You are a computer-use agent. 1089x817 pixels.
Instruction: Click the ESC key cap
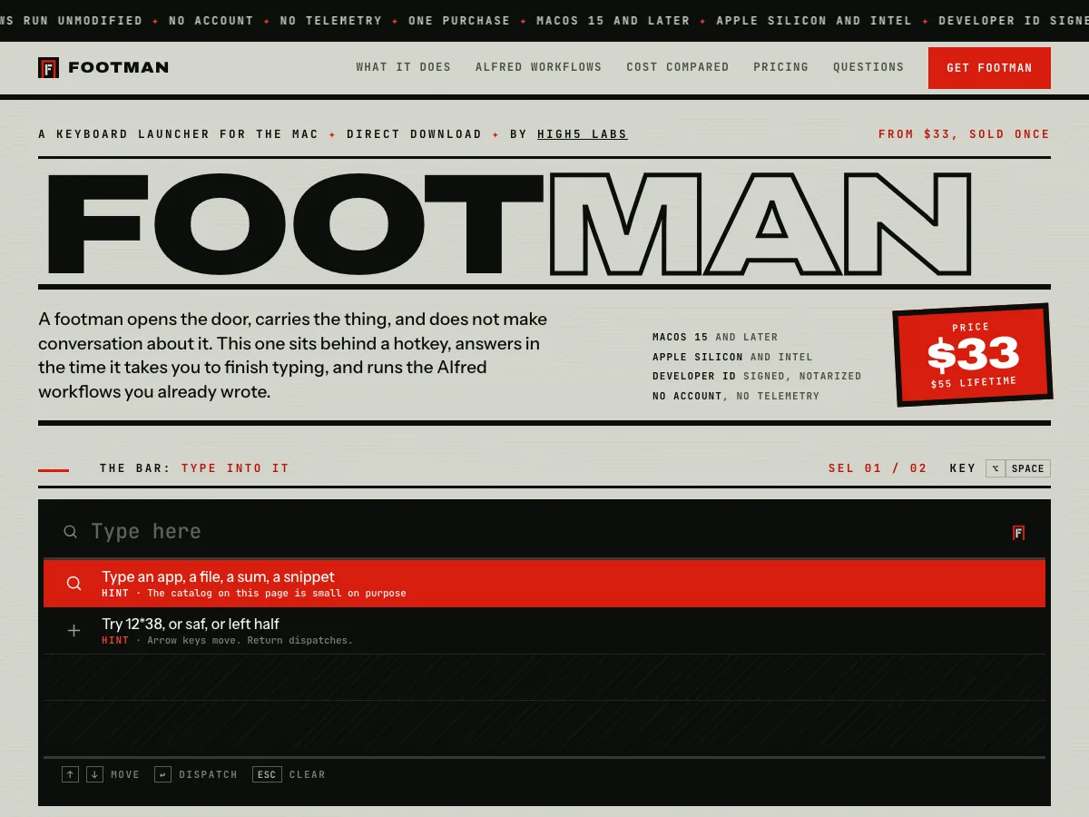pos(267,774)
